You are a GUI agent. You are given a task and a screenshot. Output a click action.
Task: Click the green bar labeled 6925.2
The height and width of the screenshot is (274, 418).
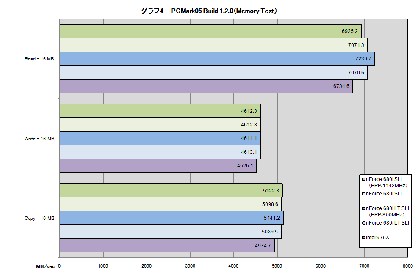pyautogui.click(x=210, y=31)
